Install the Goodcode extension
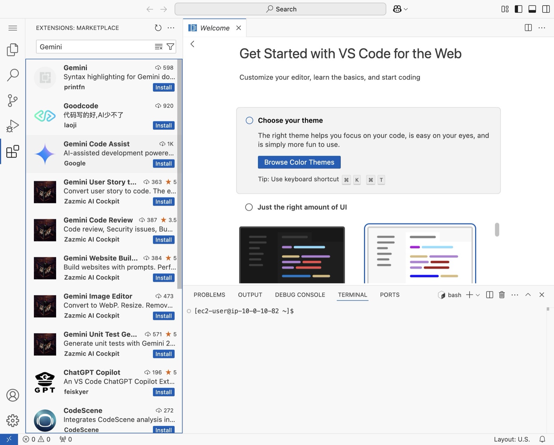The height and width of the screenshot is (445, 554). tap(164, 126)
